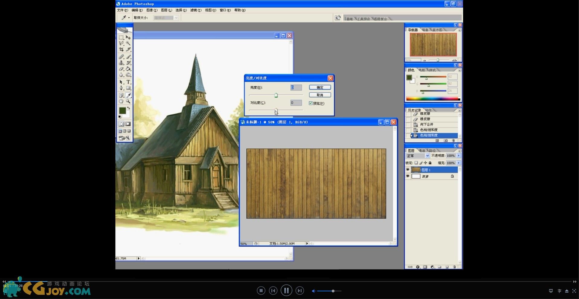Select the Pen tool
579x299 pixels.
point(121,88)
